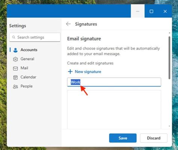178x150 pixels.
Task: Click the Calendar icon in sidebar
Action: [x=15, y=77]
